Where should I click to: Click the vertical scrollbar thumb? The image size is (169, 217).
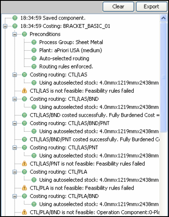pyautogui.click(x=164, y=77)
